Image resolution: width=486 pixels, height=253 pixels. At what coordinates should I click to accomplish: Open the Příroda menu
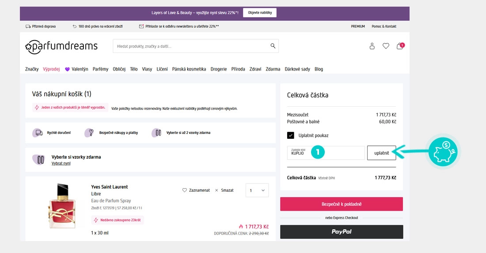(x=238, y=69)
